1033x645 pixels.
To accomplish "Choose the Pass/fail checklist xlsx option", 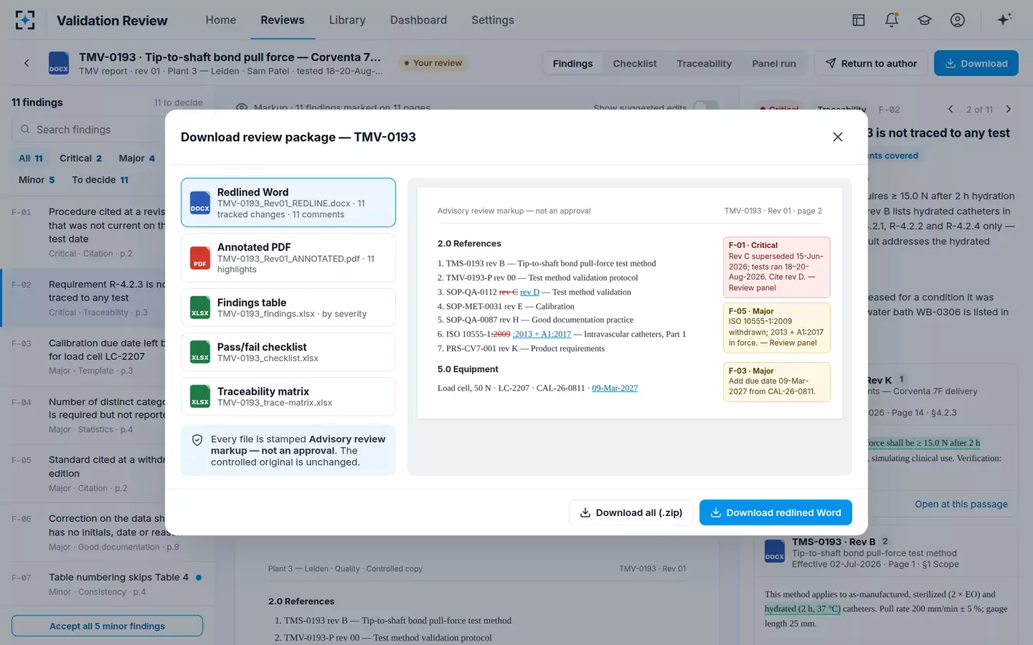I will pyautogui.click(x=288, y=352).
